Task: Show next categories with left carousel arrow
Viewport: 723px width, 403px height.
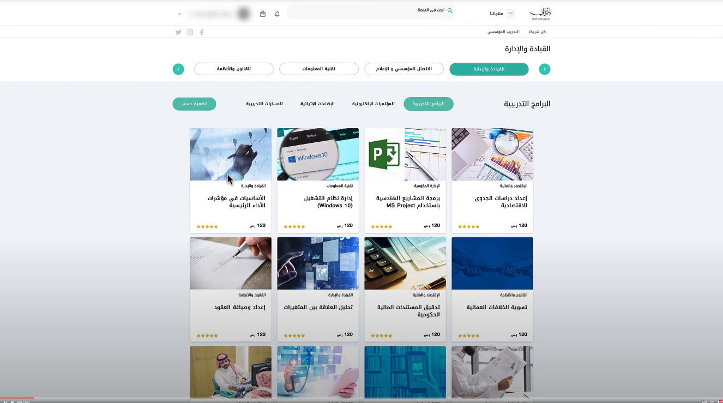Action: [x=178, y=69]
